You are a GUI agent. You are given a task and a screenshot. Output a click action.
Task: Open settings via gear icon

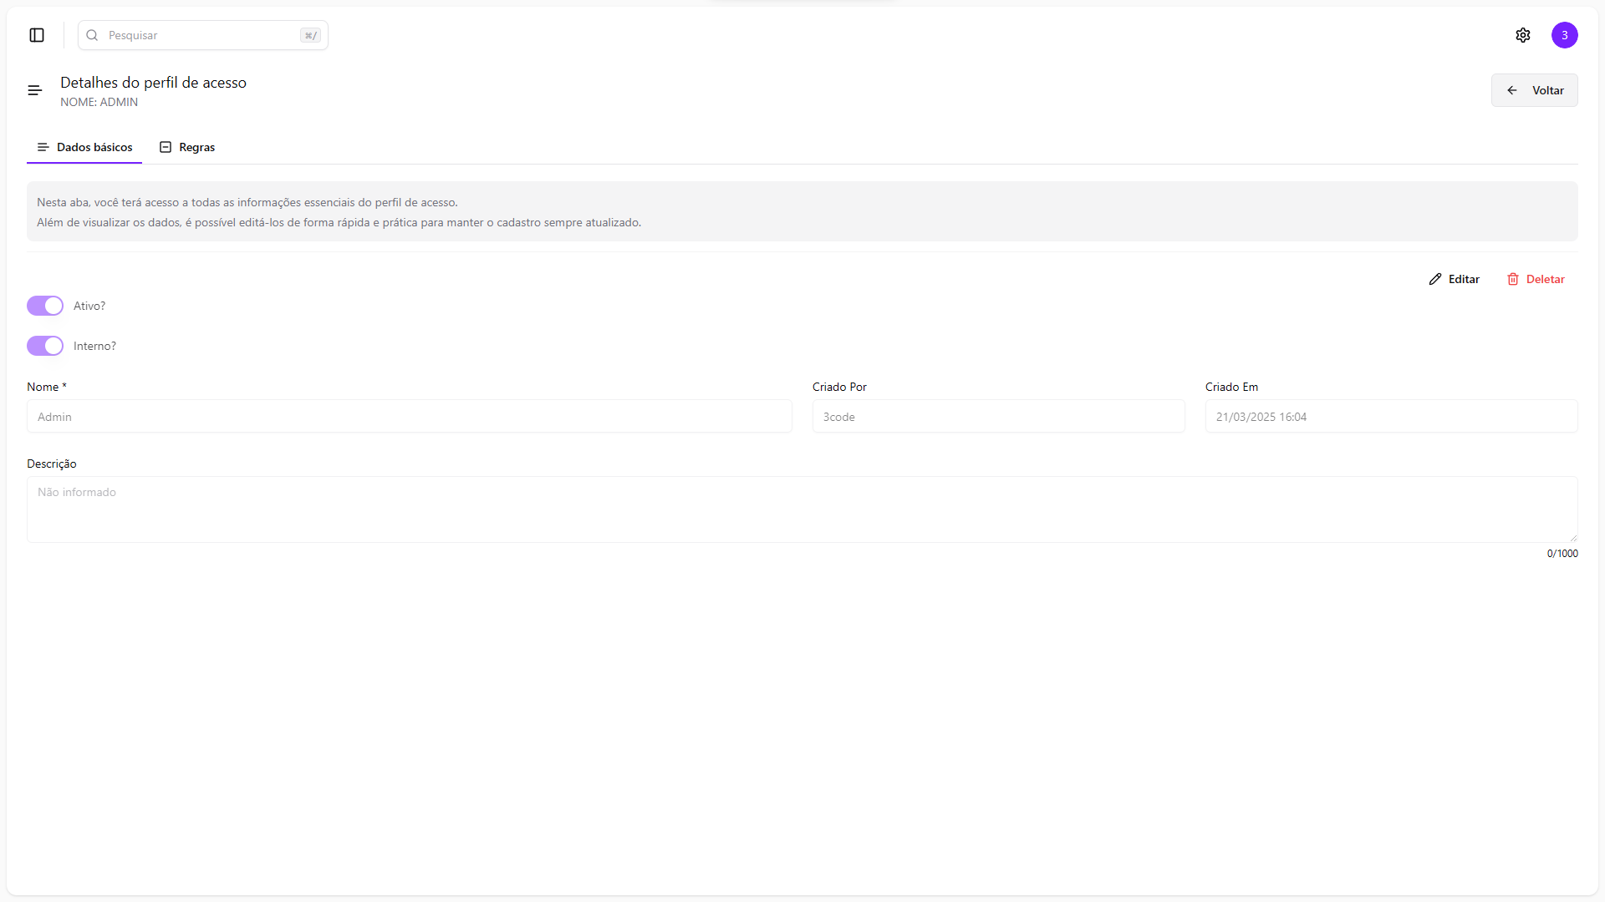click(1523, 35)
